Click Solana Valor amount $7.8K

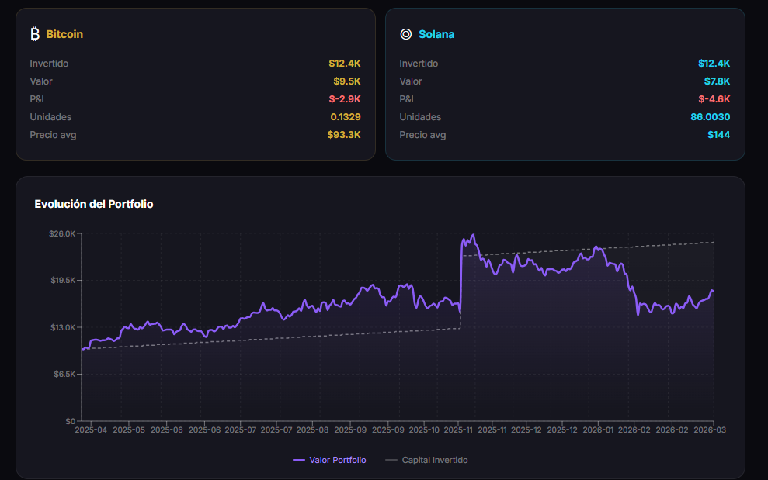click(717, 81)
